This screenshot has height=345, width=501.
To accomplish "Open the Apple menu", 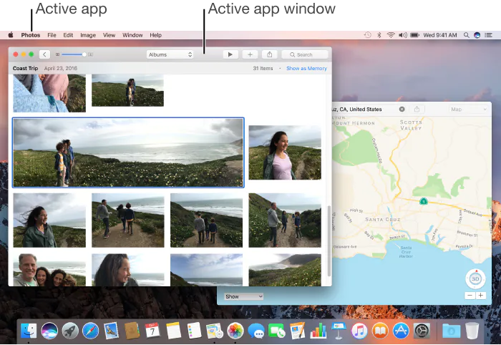I will coord(11,35).
